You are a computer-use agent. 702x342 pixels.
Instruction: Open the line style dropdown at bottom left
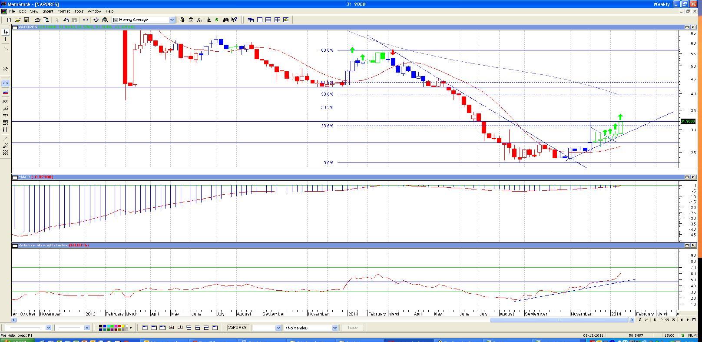point(48,328)
